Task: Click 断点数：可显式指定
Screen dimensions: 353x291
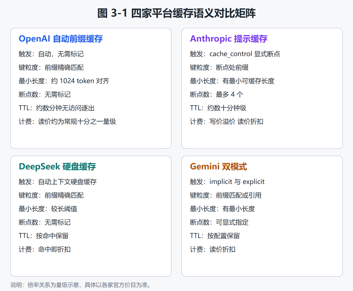Action: (x=219, y=222)
